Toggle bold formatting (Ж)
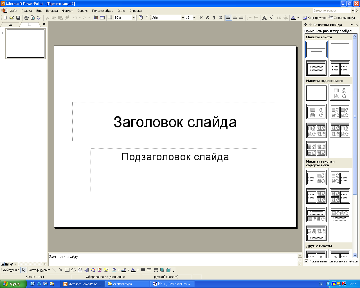Viewport: 360px width, 288px height. coord(201,18)
